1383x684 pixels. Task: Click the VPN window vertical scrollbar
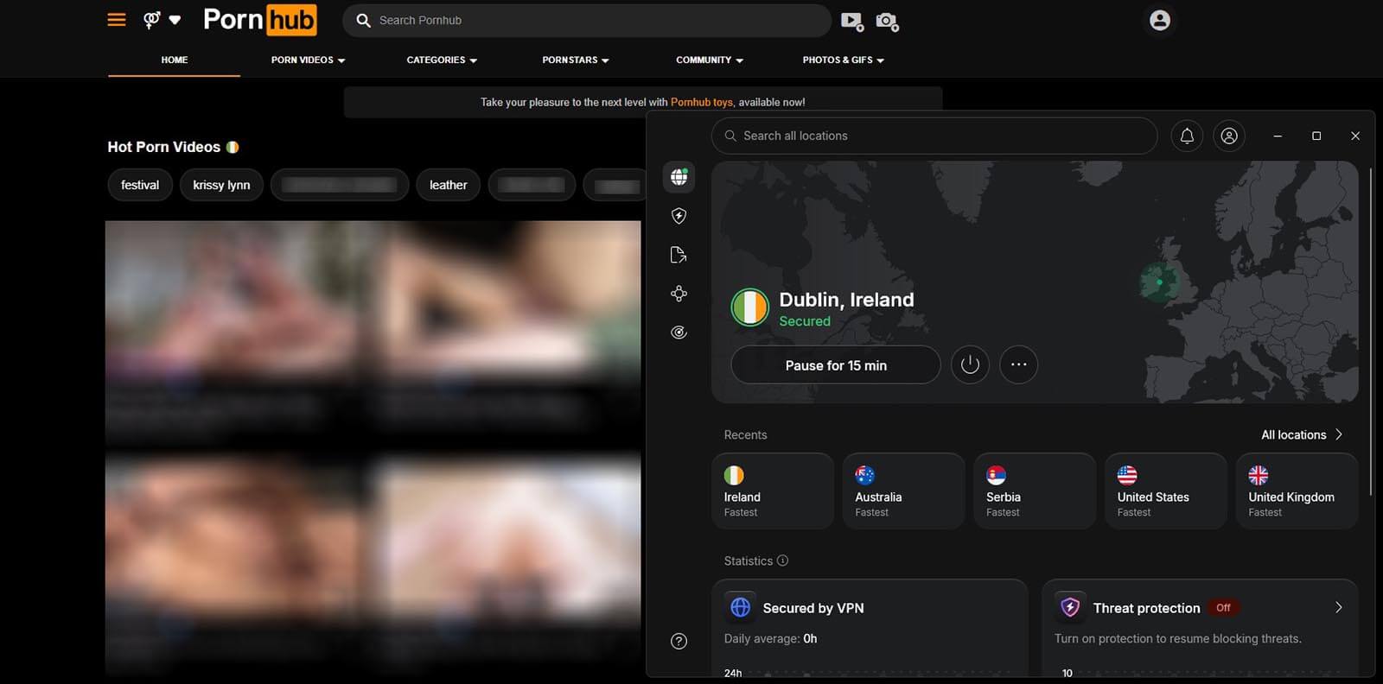[x=1372, y=332]
